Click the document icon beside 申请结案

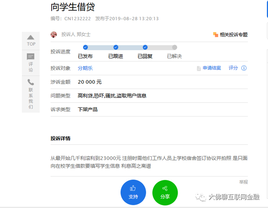(x=198, y=68)
